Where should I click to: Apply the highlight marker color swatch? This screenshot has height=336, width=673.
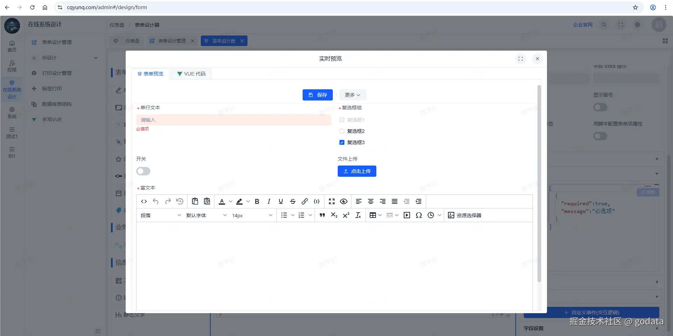tap(239, 201)
